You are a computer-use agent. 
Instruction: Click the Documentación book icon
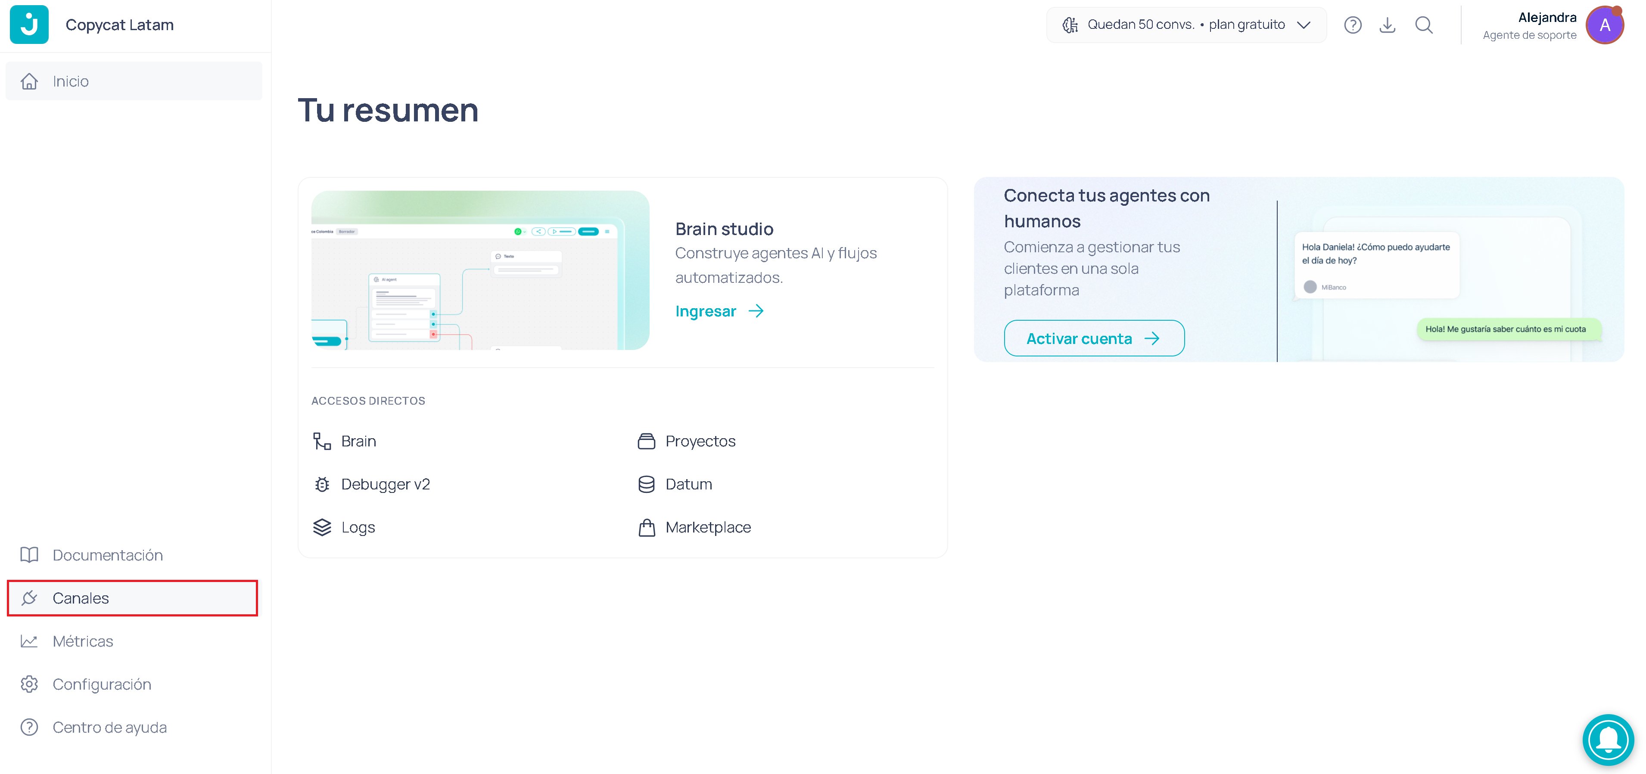click(x=29, y=555)
